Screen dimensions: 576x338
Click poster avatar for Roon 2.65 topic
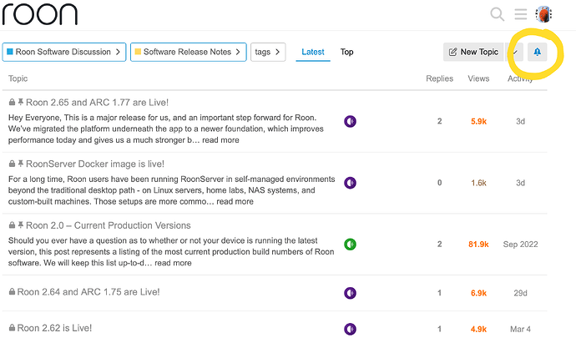(x=350, y=121)
